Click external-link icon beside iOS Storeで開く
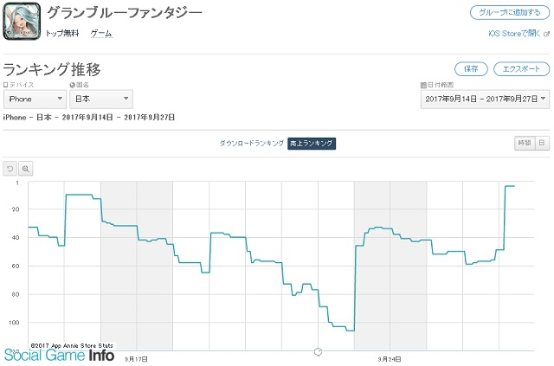The height and width of the screenshot is (366, 554). 546,34
